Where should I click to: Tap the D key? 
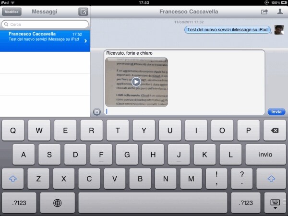(75, 155)
